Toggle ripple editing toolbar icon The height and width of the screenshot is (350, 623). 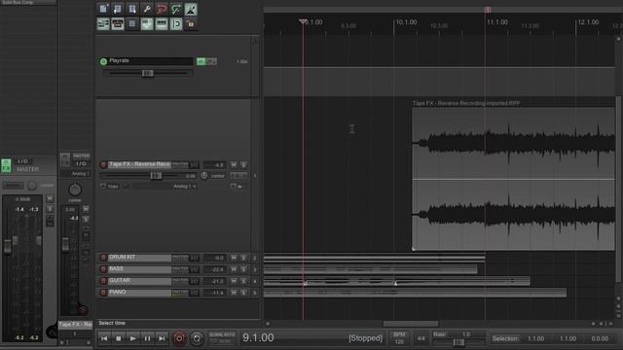point(147,23)
